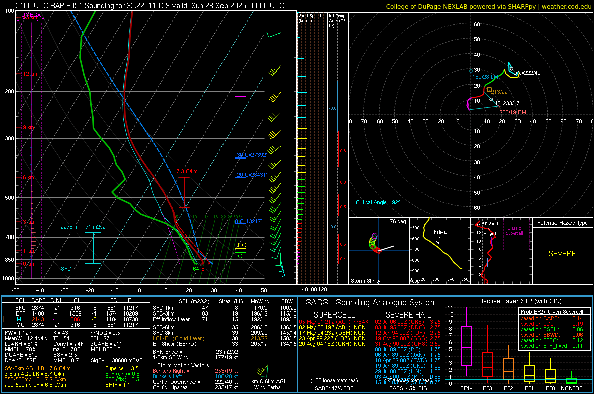The height and width of the screenshot is (394, 594).
Task: Click the PW = 1.12in value
Action: click(19, 333)
